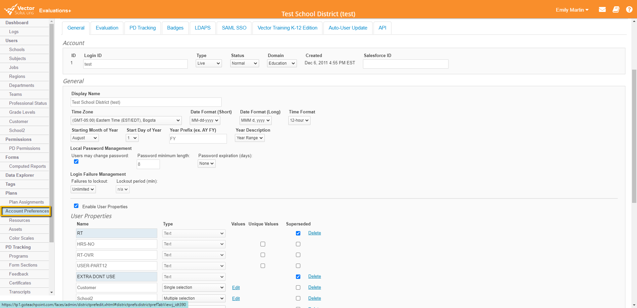
Task: Open the Failures to lockout dropdown
Action: click(83, 189)
